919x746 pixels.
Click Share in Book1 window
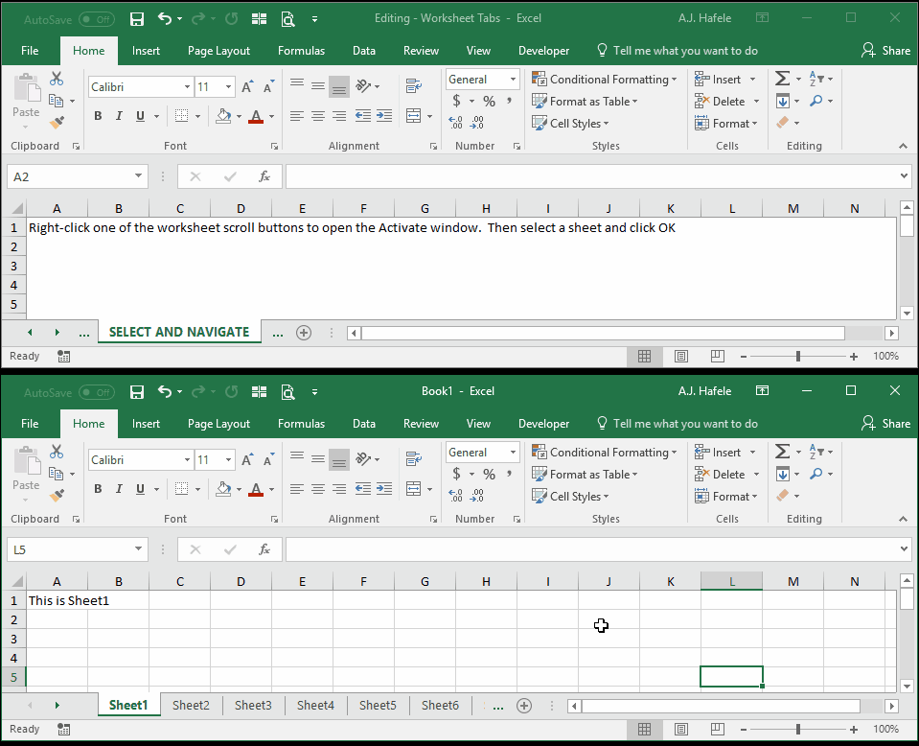click(x=885, y=424)
